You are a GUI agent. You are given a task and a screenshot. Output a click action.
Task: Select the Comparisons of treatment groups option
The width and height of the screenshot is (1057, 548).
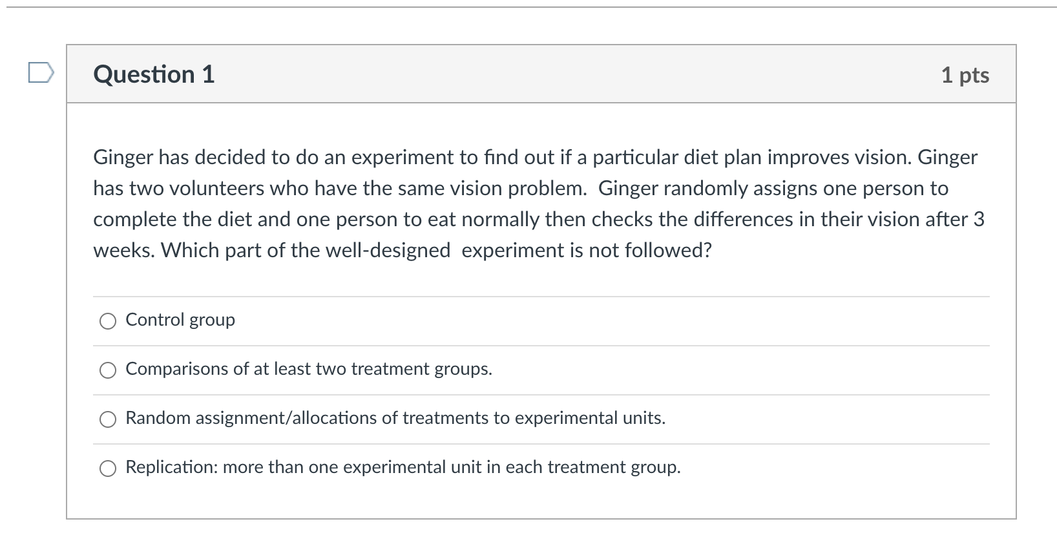[x=108, y=370]
